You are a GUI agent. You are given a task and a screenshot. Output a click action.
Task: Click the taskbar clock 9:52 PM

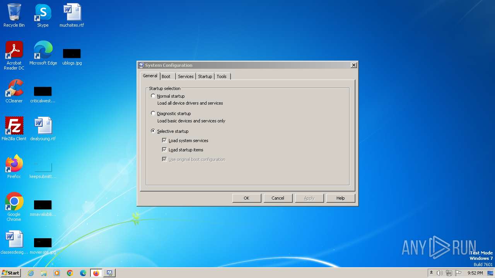[x=475, y=273]
